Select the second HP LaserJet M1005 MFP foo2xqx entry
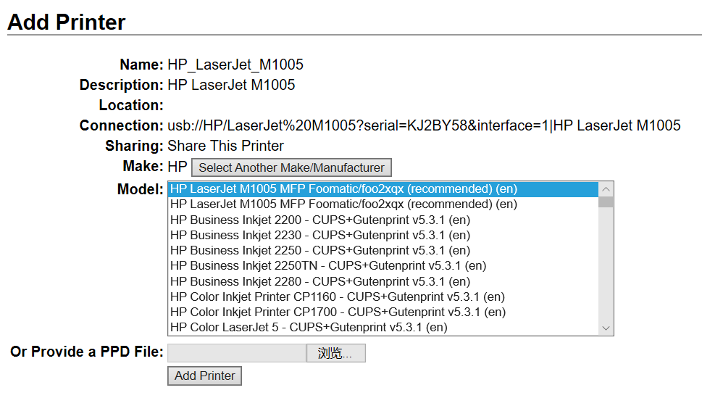Screen dimensions: 702x398 [383, 204]
